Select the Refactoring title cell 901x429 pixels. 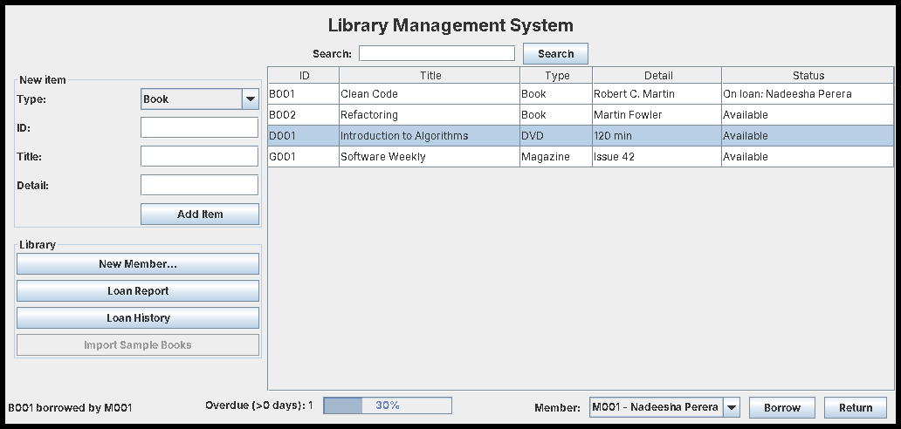click(x=430, y=115)
